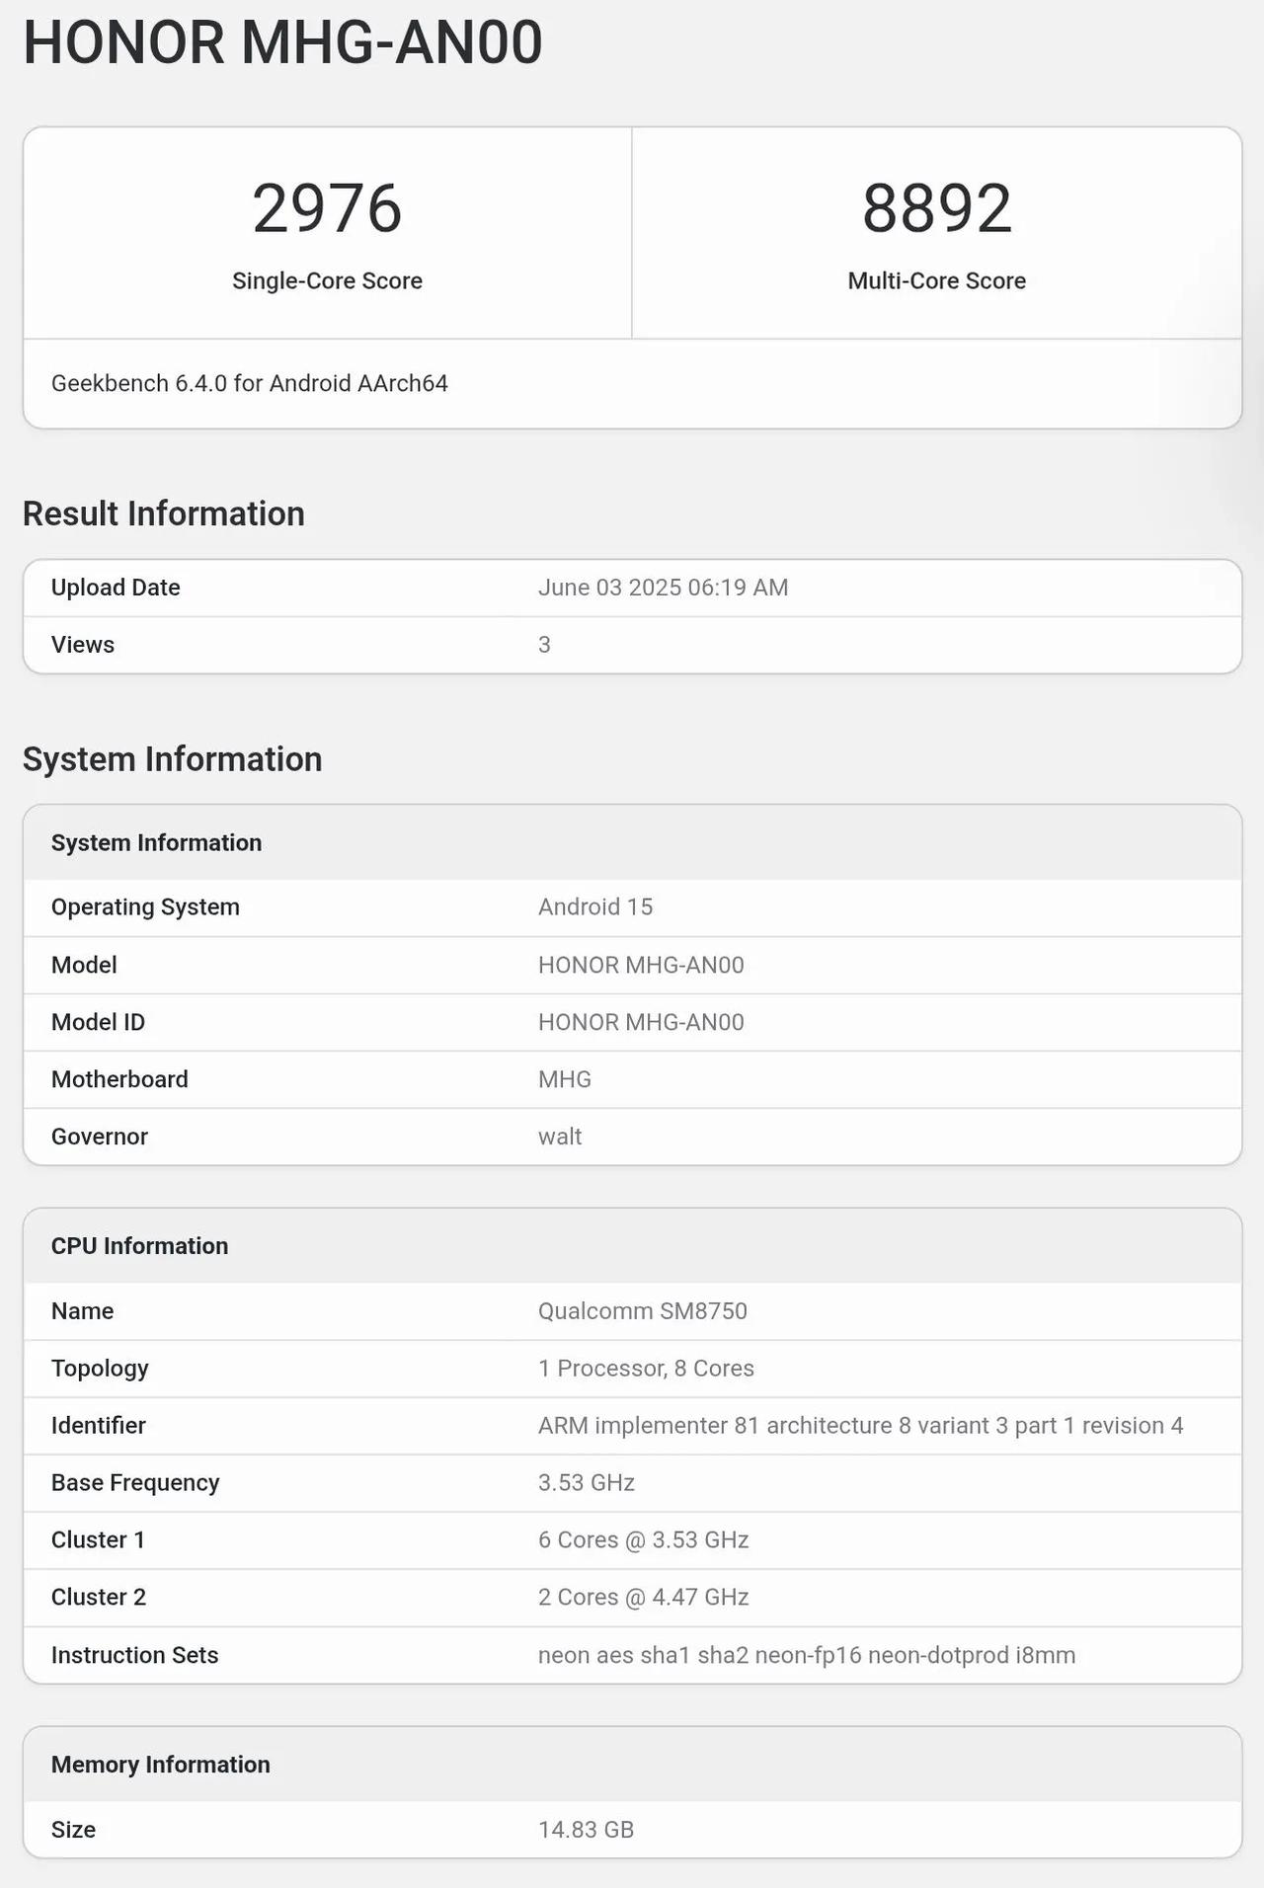The height and width of the screenshot is (1888, 1264).
Task: Click the Cluster 2 label
Action: [99, 1598]
